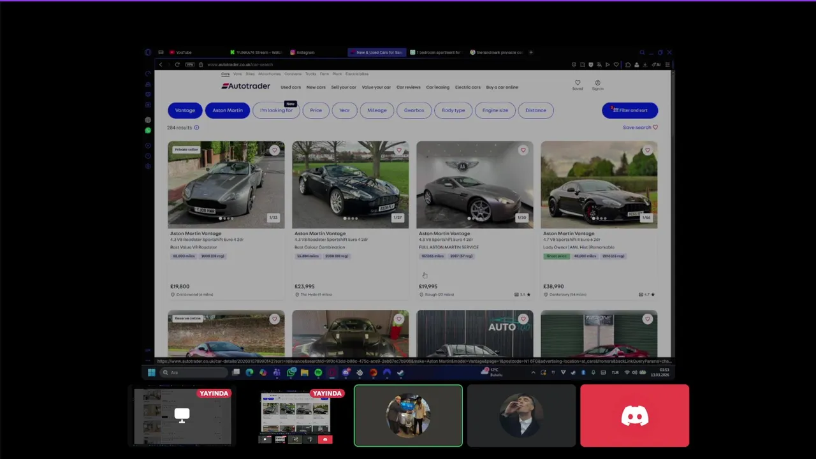Click Buy a car online link
Image resolution: width=816 pixels, height=459 pixels.
[502, 87]
